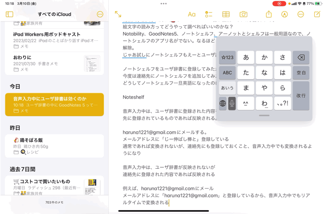The width and height of the screenshot is (327, 214).
Task: Open the iPad Workers用ポッドキャスト note
Action: 55,40
